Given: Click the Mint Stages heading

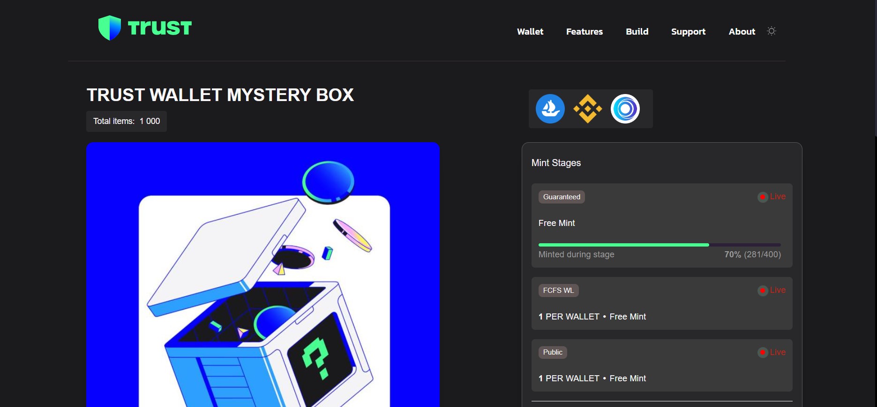Looking at the screenshot, I should point(556,163).
